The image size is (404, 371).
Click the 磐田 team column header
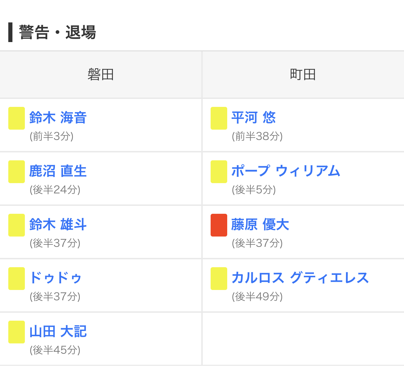(x=100, y=74)
